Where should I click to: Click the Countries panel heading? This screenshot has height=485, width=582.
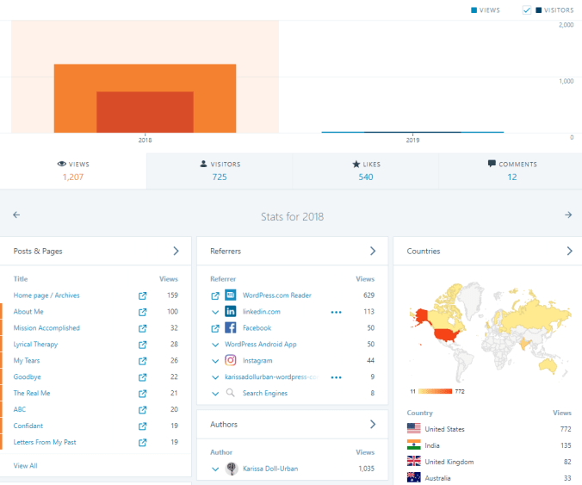pyautogui.click(x=423, y=251)
